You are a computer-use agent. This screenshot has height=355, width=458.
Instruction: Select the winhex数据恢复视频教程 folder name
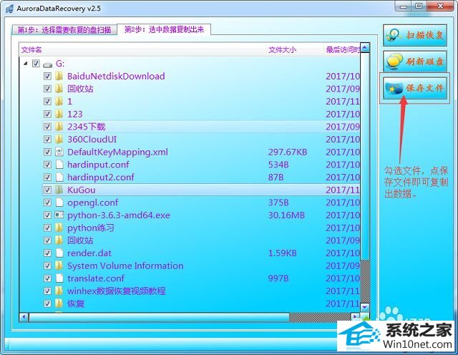coord(116,291)
